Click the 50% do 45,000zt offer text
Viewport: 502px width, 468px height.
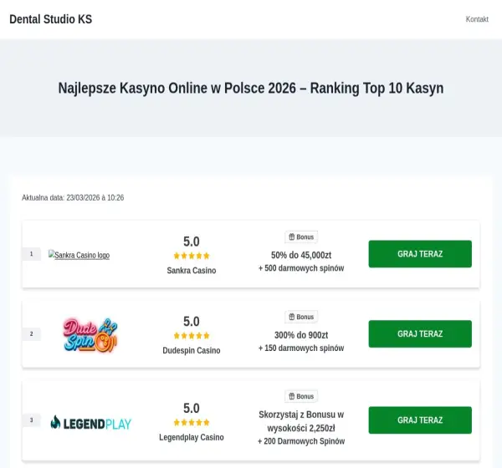[x=301, y=255]
